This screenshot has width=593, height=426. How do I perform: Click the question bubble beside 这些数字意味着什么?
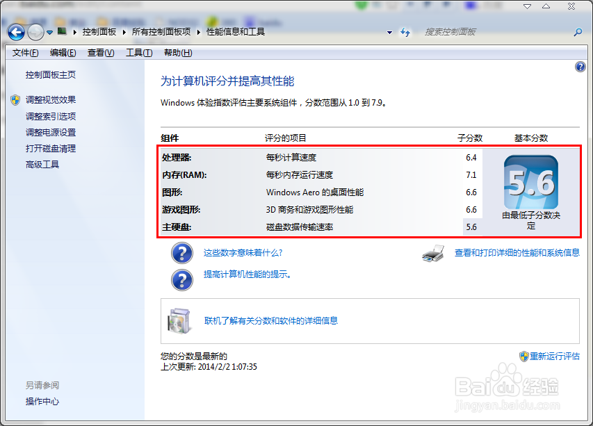tap(181, 253)
